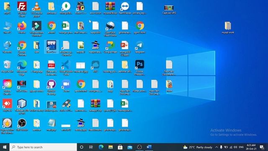Click the Adobe Photoshop shortcut icon
268x151 pixels.
click(139, 65)
